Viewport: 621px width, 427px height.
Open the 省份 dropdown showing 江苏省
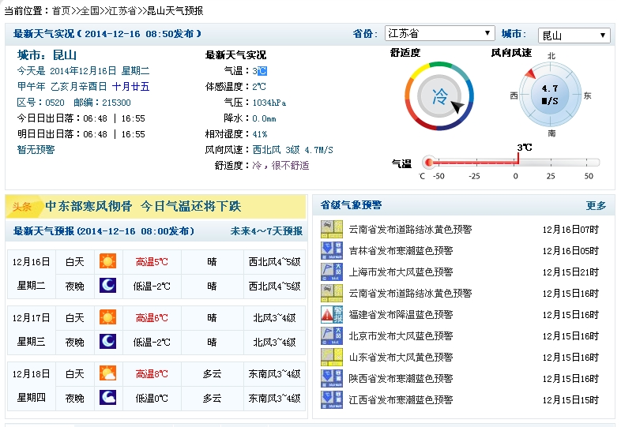(439, 34)
